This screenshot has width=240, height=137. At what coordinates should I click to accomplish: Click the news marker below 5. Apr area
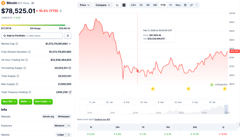point(188,89)
